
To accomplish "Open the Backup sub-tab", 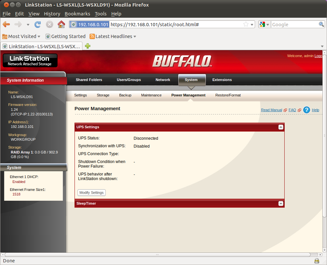I will click(x=125, y=95).
